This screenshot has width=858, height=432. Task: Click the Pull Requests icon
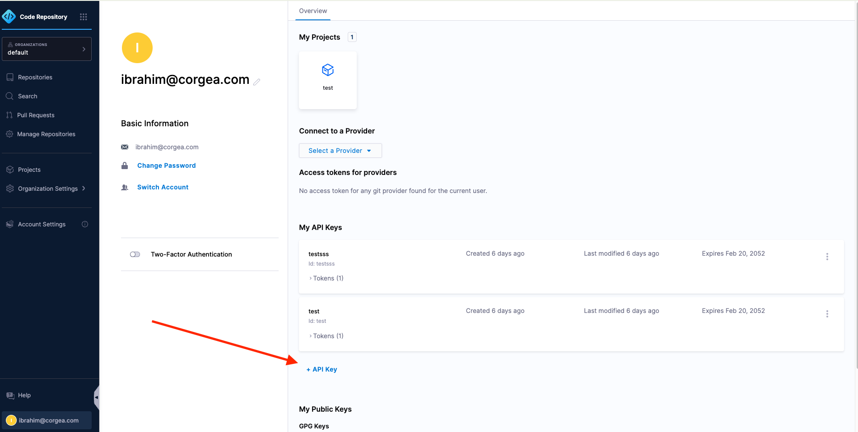[x=9, y=115]
